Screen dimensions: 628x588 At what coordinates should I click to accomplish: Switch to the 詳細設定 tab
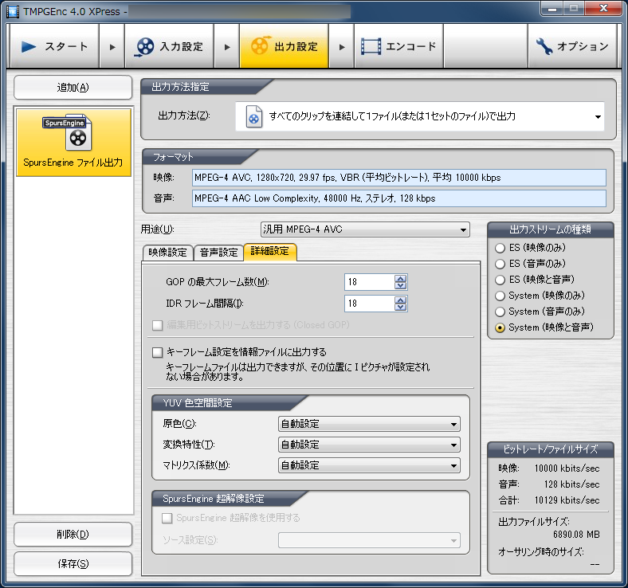[270, 252]
